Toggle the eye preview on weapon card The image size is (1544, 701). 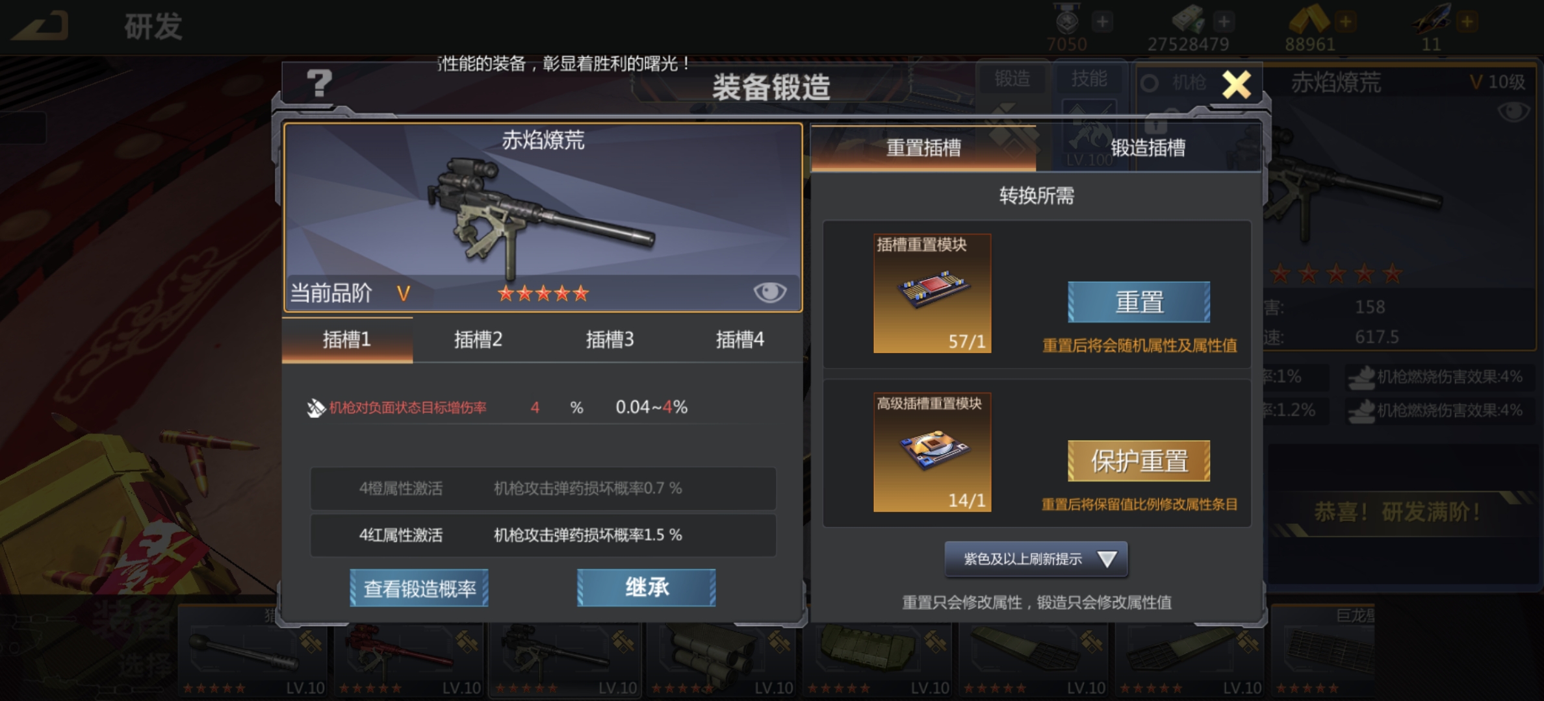pyautogui.click(x=769, y=292)
